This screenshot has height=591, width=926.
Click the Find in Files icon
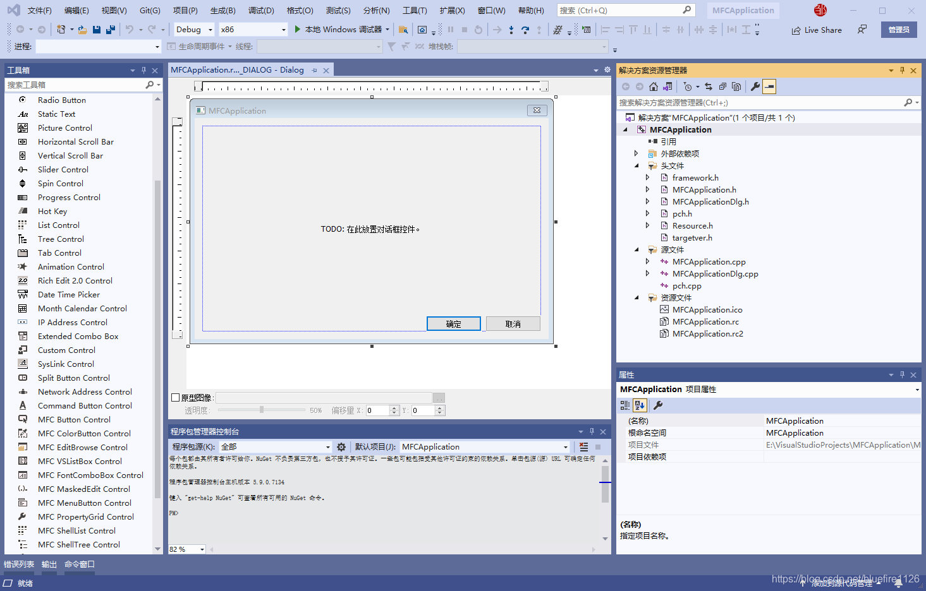coord(403,30)
